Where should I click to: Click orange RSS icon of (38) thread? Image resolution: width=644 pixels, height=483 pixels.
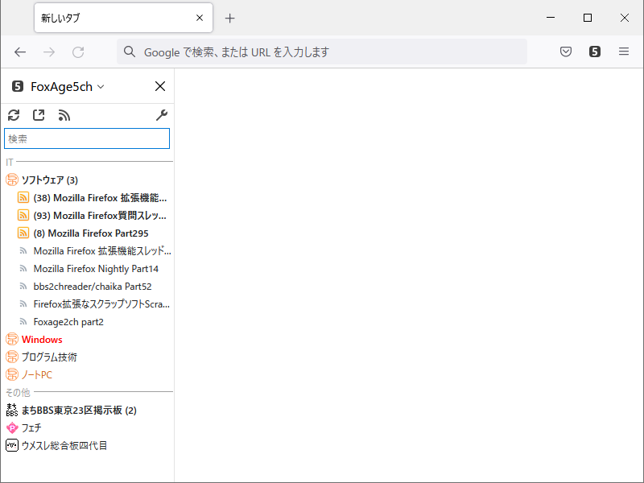(23, 197)
